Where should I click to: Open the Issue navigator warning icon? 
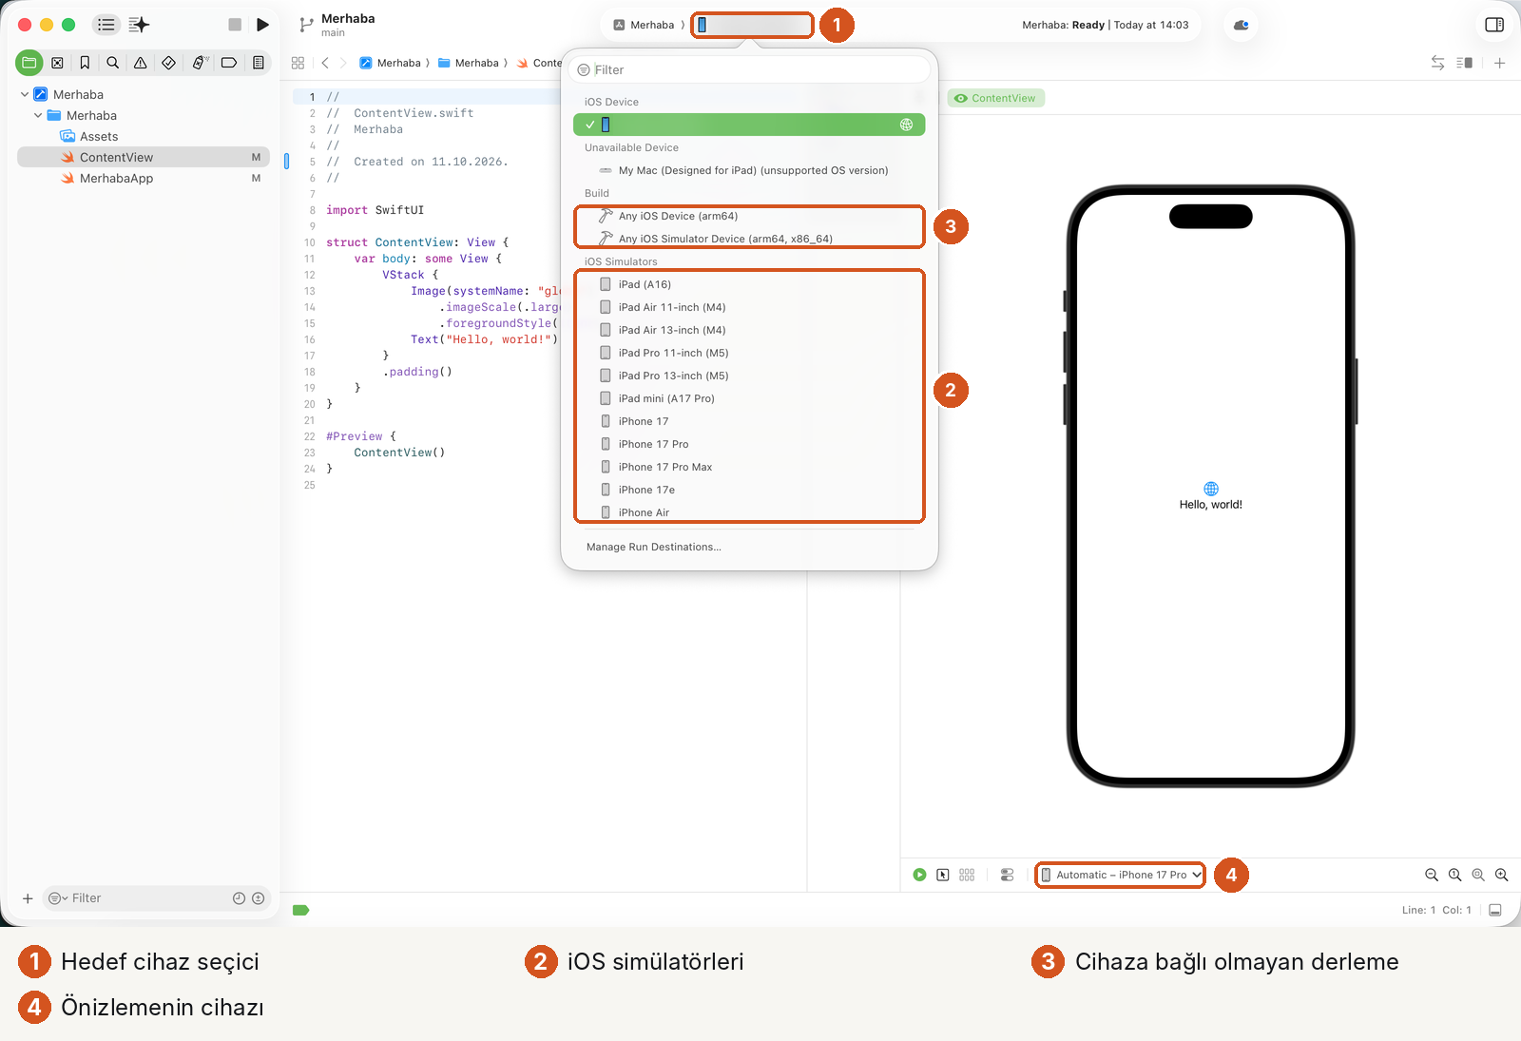[x=140, y=63]
